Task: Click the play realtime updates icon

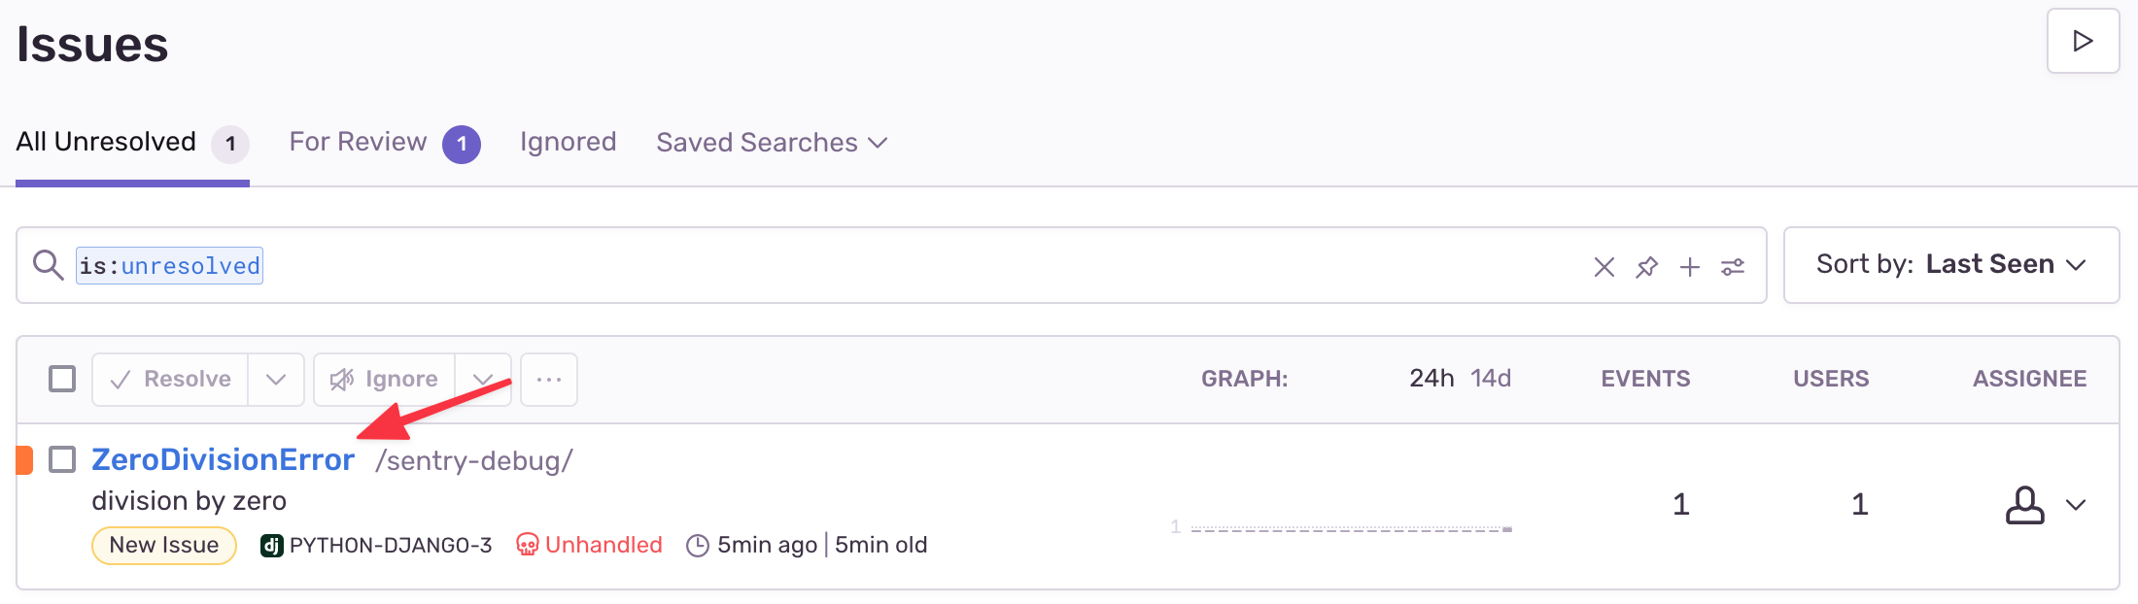Action: (x=2082, y=42)
